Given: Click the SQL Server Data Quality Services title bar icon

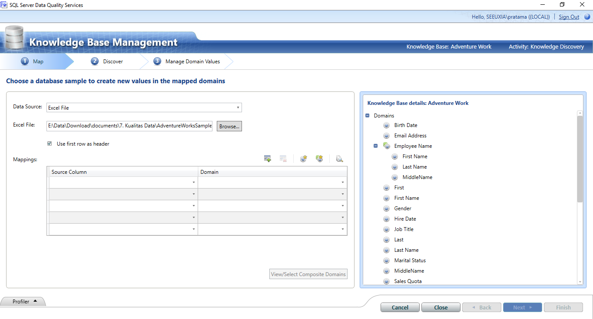Looking at the screenshot, I should click(4, 5).
